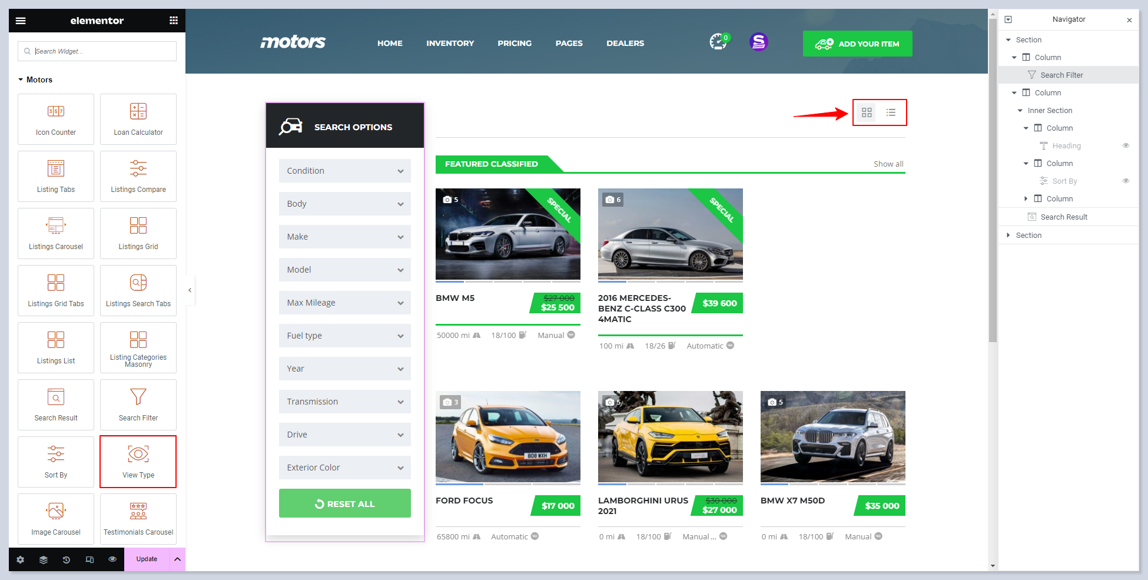The height and width of the screenshot is (580, 1148).
Task: Select the View Type widget
Action: click(138, 462)
